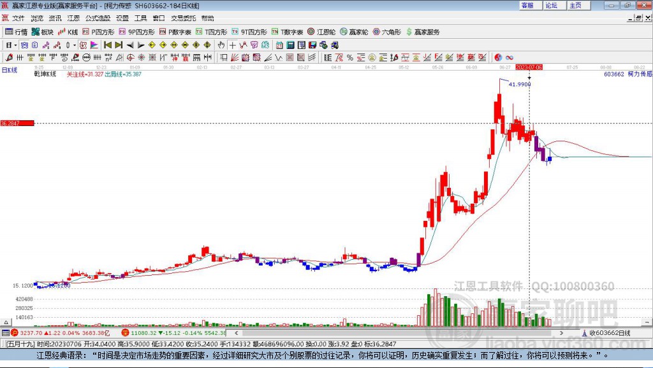Open the 9P四方形 tool
Viewport: 653px width, 368px height.
(x=137, y=32)
